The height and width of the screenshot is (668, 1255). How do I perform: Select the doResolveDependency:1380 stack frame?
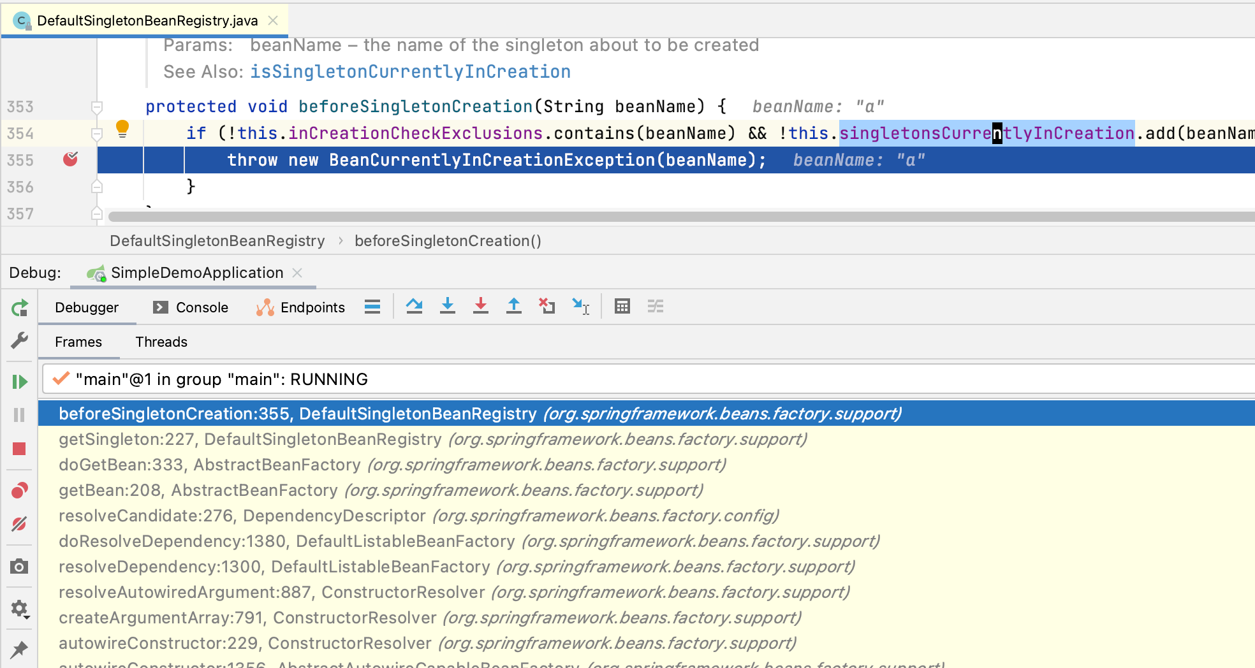point(647,541)
